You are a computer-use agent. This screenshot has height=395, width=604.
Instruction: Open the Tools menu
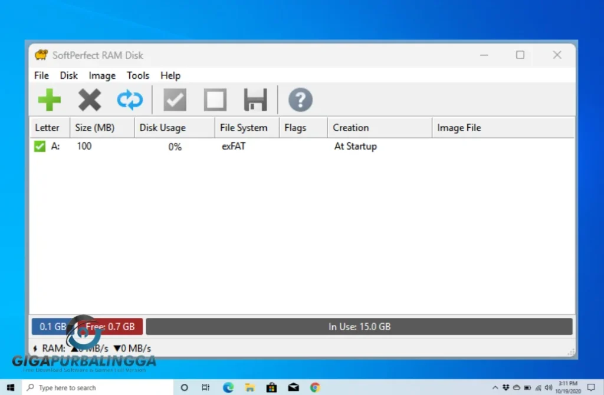click(137, 75)
